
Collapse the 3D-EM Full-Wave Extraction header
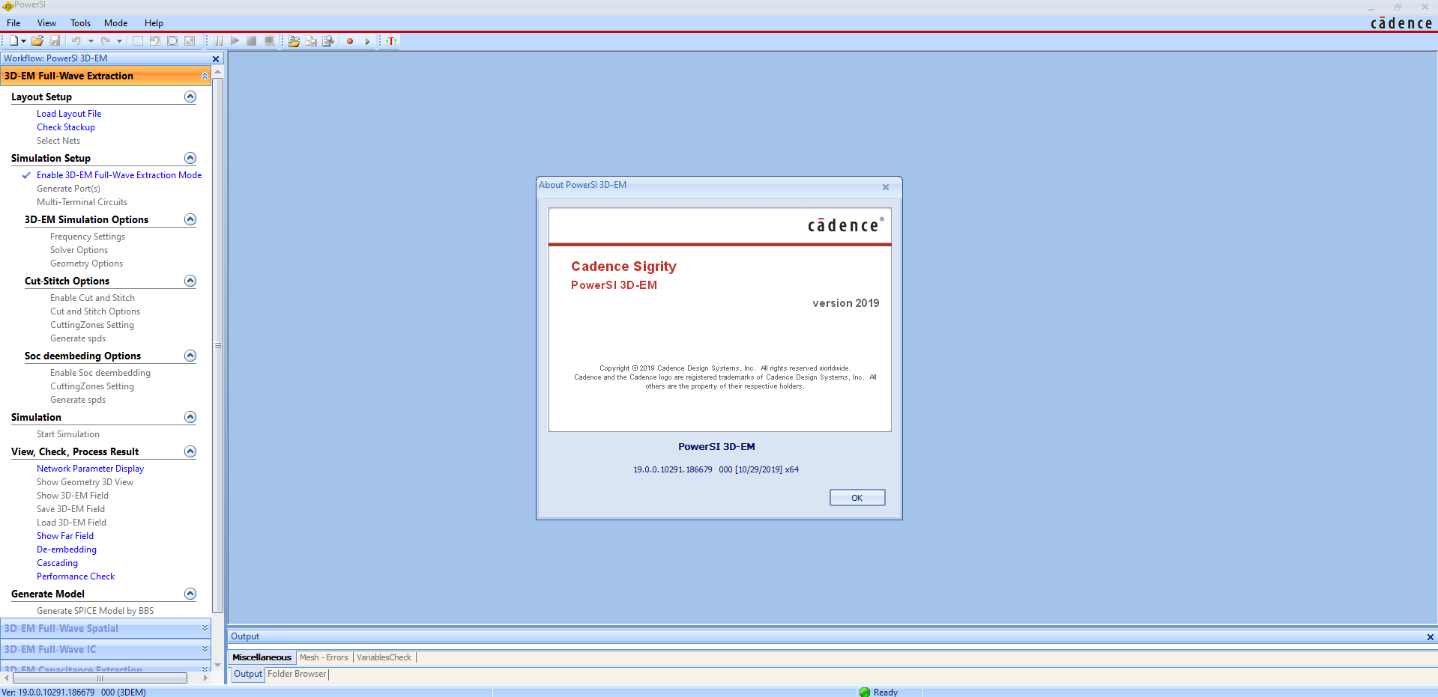click(205, 76)
